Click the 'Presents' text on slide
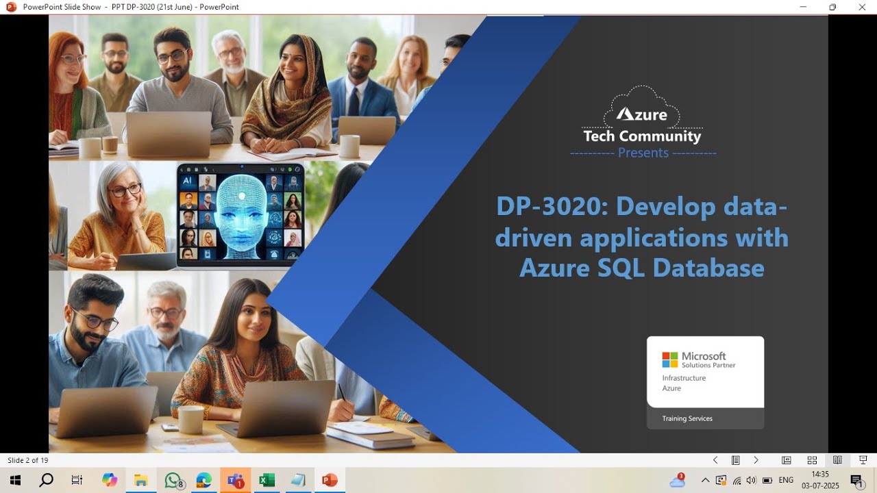The width and height of the screenshot is (877, 493). pyautogui.click(x=643, y=153)
